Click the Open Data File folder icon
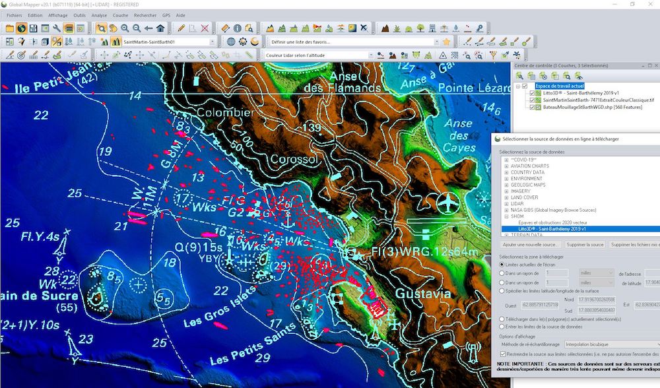This screenshot has width=660, height=388. click(9, 28)
